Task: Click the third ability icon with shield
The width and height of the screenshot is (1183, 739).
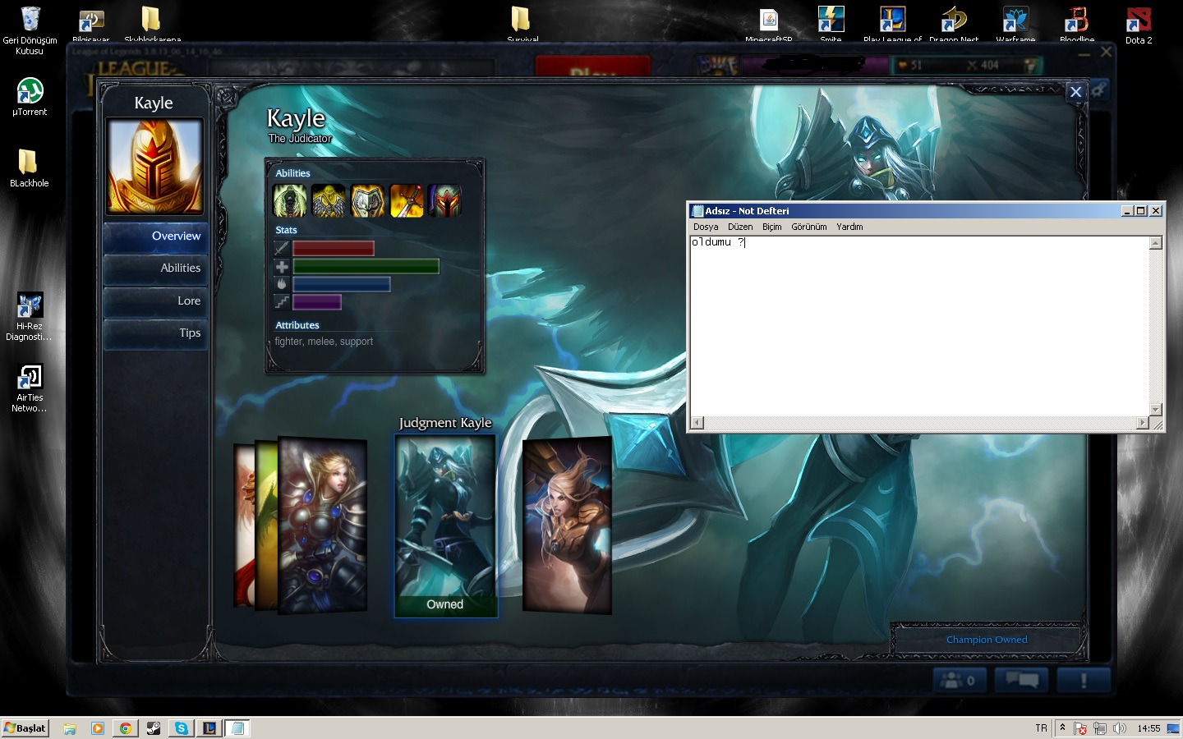Action: coord(367,201)
